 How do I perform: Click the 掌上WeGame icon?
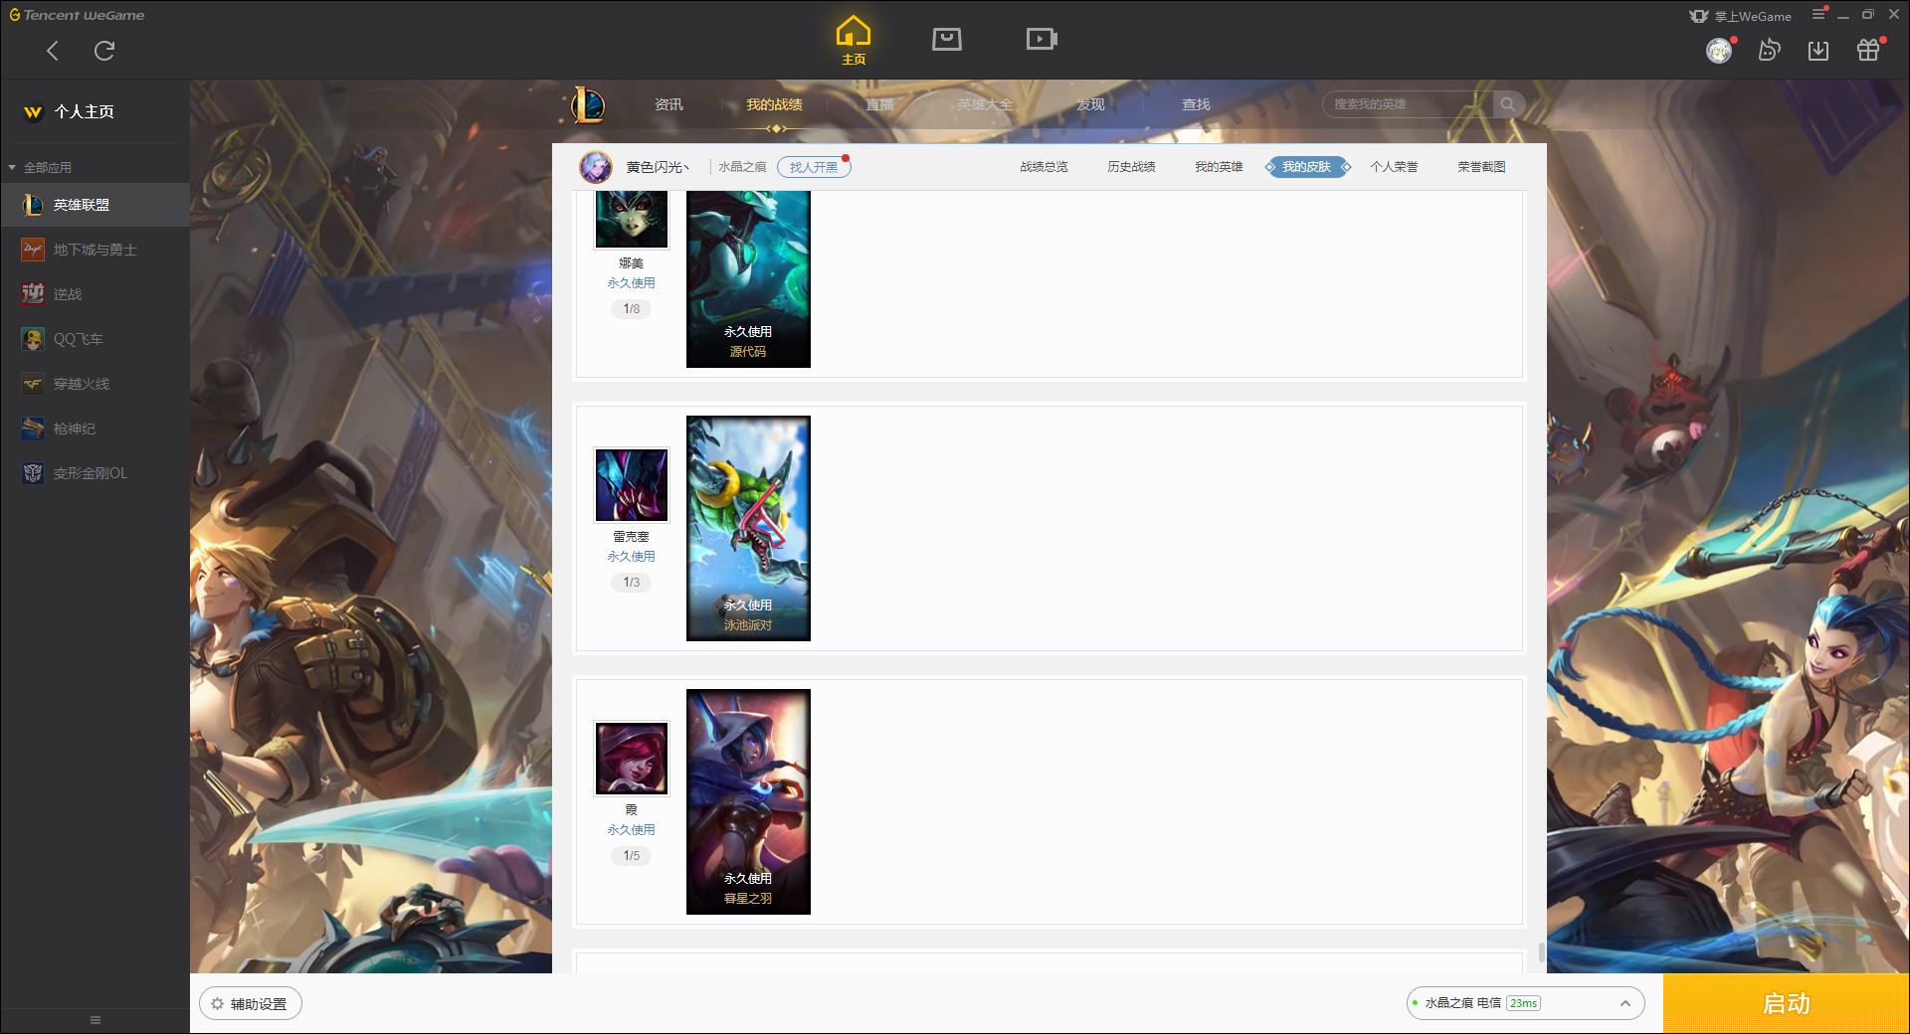point(1699,16)
